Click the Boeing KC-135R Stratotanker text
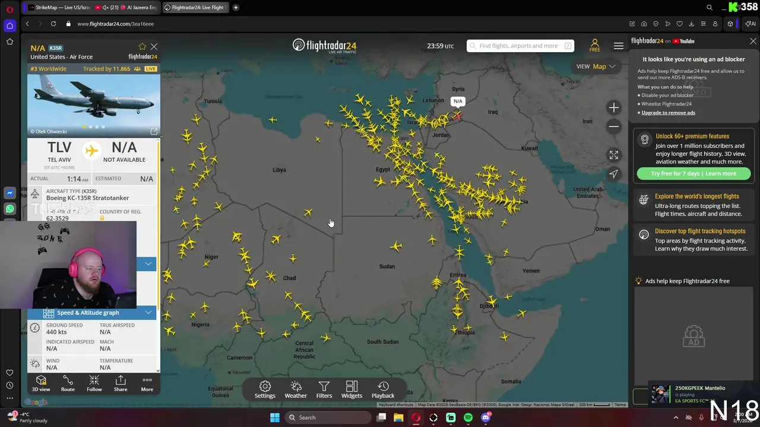760x427 pixels. pyautogui.click(x=87, y=198)
